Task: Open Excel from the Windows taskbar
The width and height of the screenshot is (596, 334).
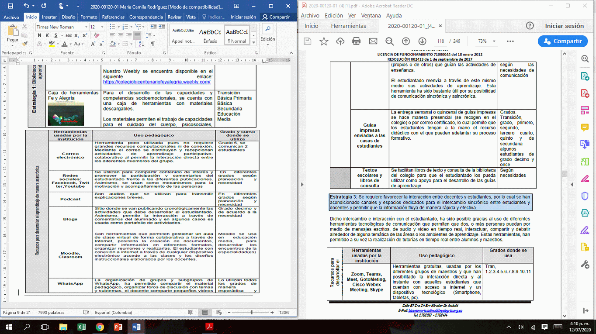Action: click(x=81, y=327)
